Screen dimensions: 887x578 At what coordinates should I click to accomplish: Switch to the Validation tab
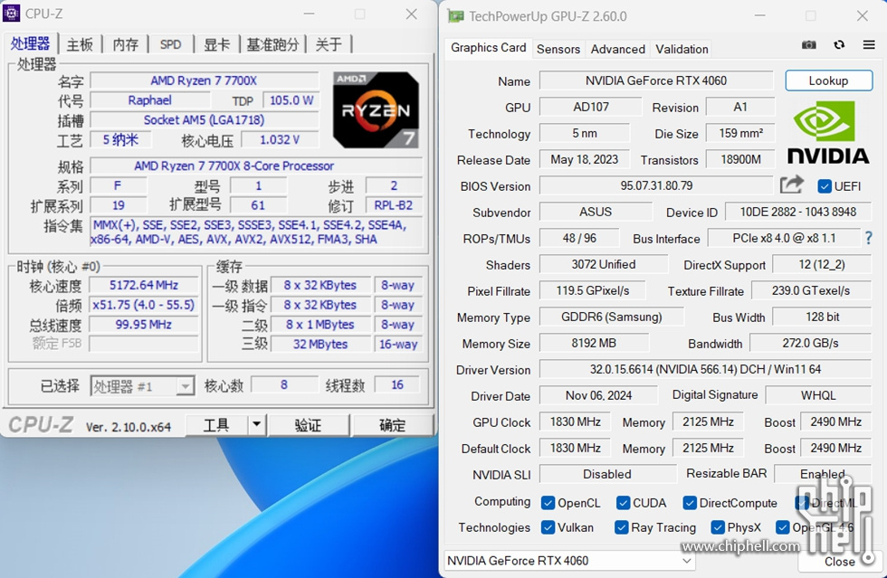(682, 49)
